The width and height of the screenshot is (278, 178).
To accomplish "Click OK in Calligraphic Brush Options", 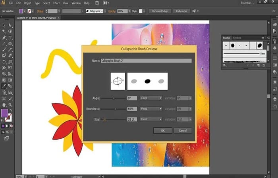I will pyautogui.click(x=163, y=131).
